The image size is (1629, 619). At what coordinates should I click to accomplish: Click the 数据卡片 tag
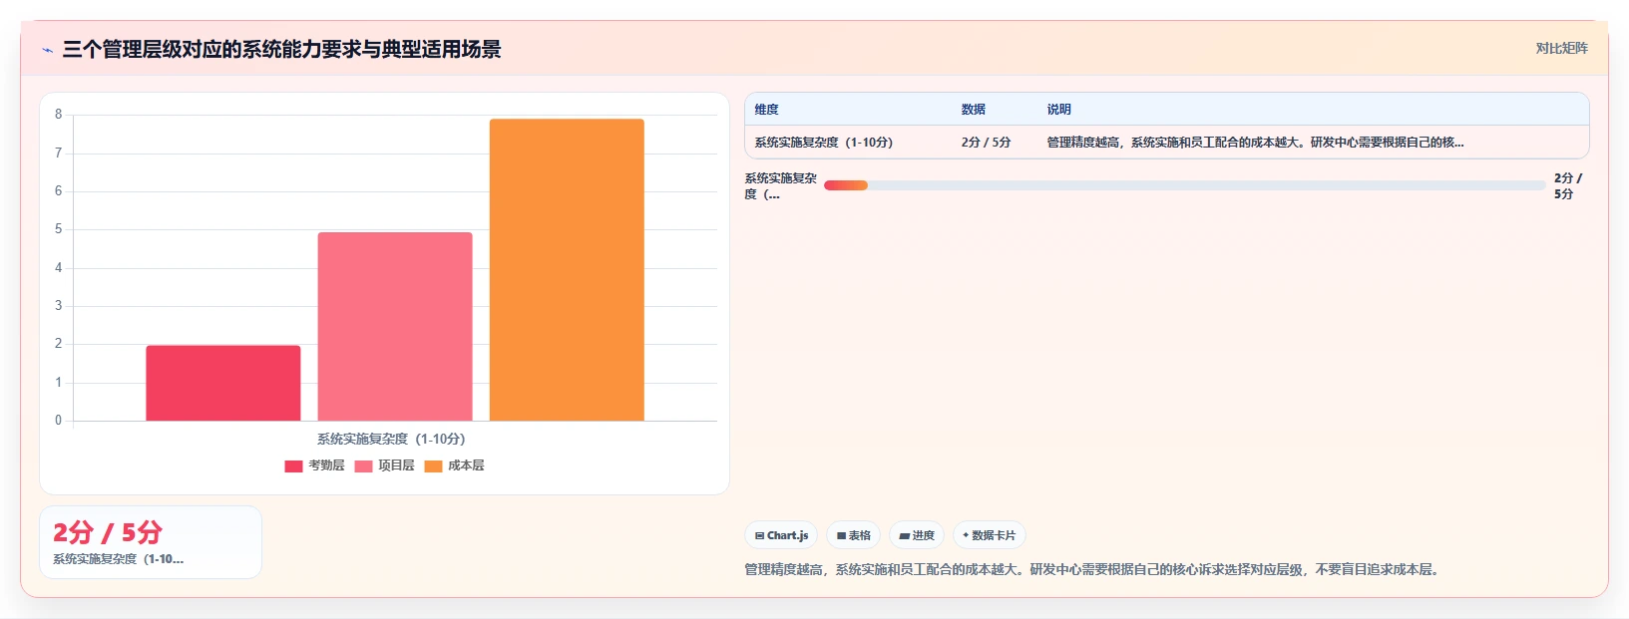989,535
